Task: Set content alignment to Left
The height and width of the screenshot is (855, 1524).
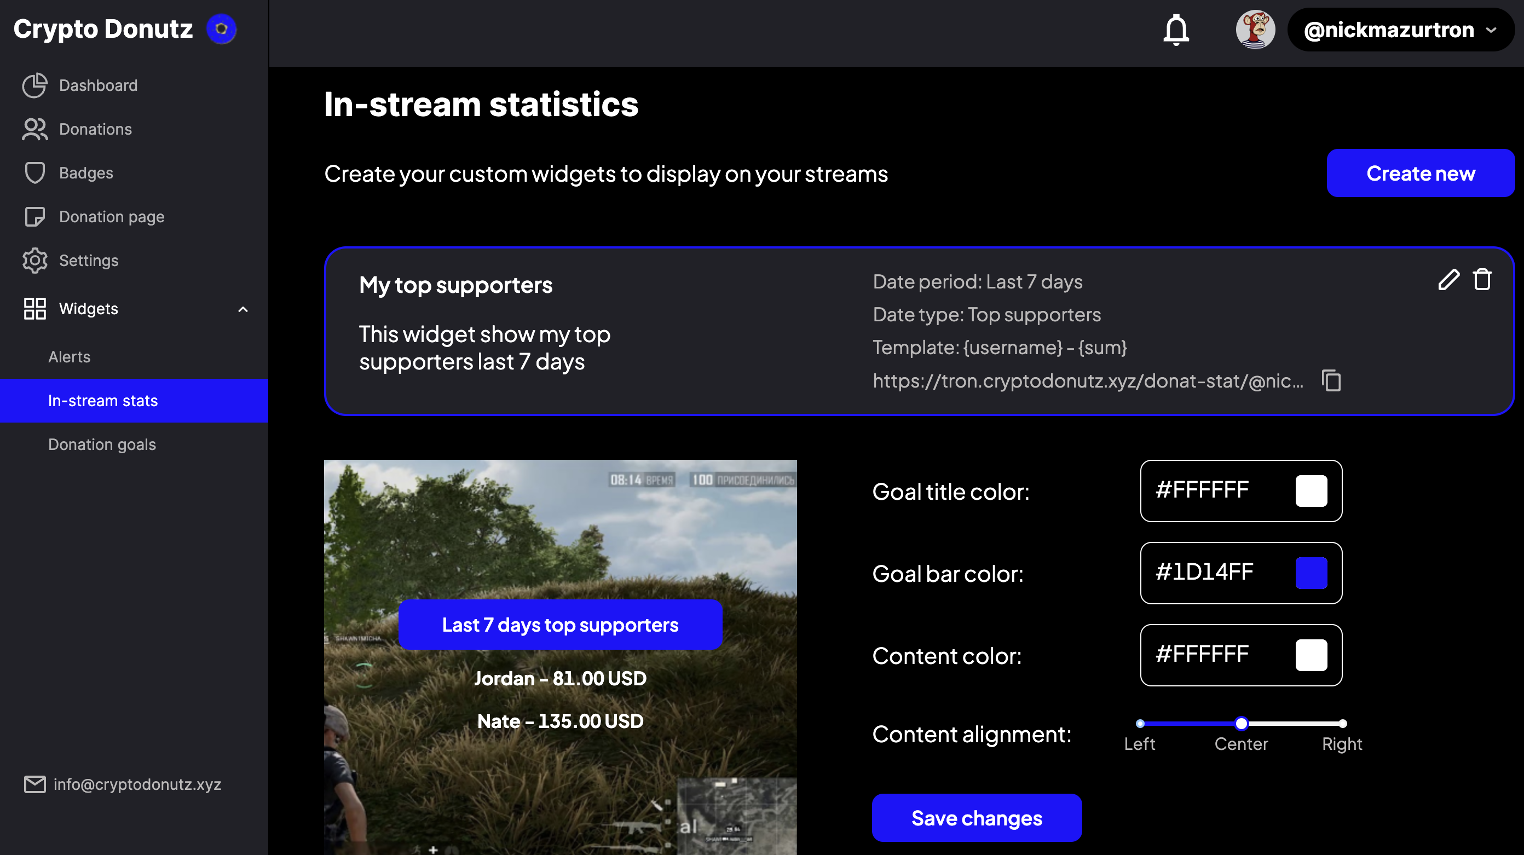Action: click(1140, 723)
